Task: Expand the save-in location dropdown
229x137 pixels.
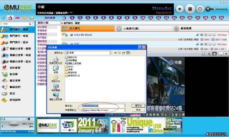Action: 110,53
